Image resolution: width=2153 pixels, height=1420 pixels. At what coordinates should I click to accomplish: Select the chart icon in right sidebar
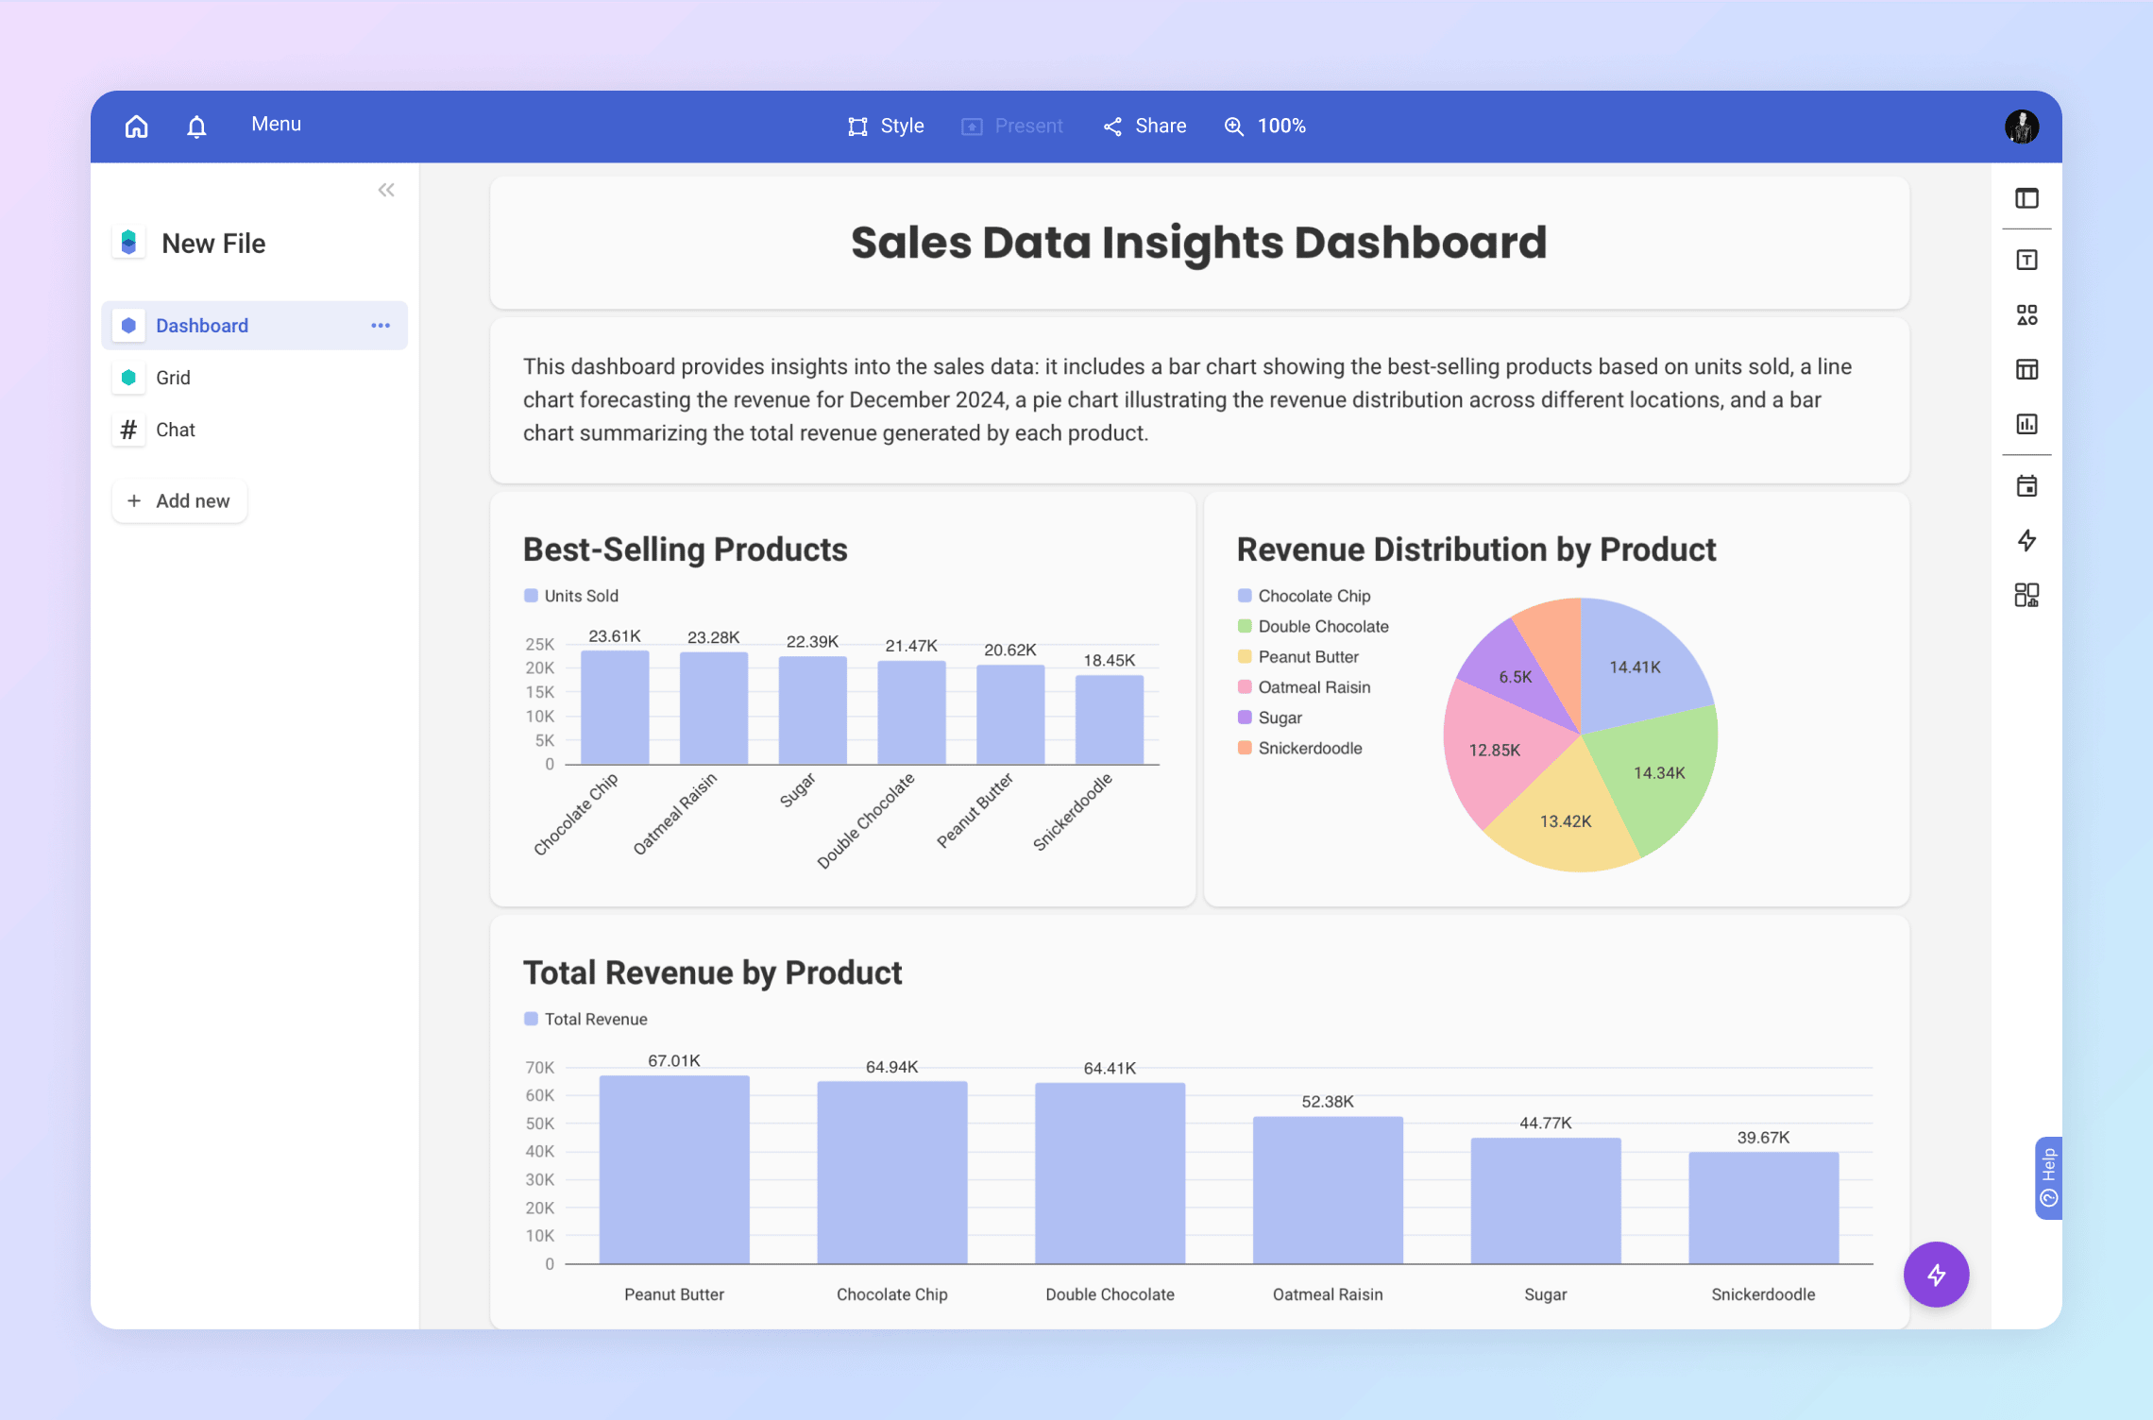click(x=2026, y=424)
